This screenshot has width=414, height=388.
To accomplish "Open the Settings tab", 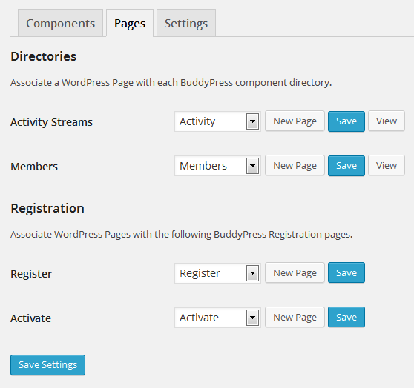I will point(186,23).
